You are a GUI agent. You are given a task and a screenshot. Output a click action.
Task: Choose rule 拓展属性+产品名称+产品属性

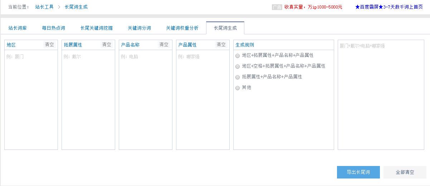tap(238, 77)
